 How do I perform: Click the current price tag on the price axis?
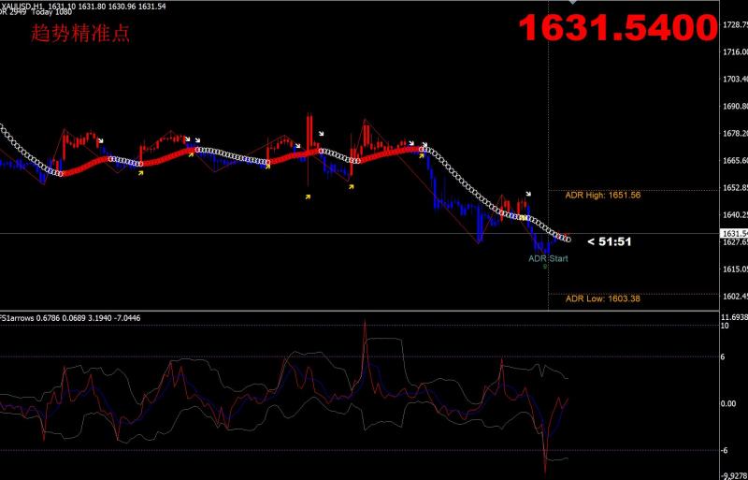click(734, 233)
